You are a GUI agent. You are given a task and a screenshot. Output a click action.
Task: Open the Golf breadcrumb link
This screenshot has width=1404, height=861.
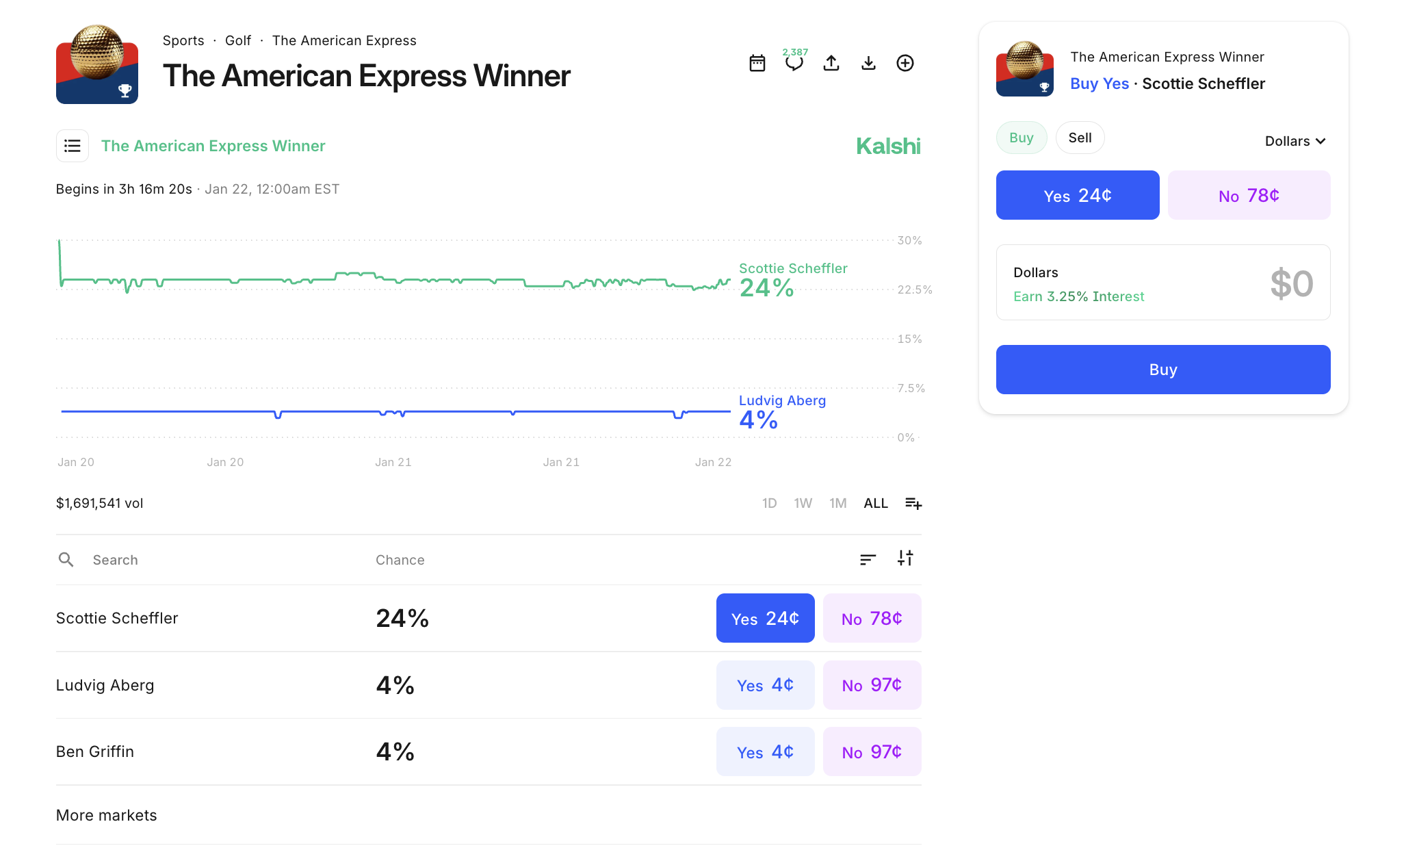(x=237, y=40)
